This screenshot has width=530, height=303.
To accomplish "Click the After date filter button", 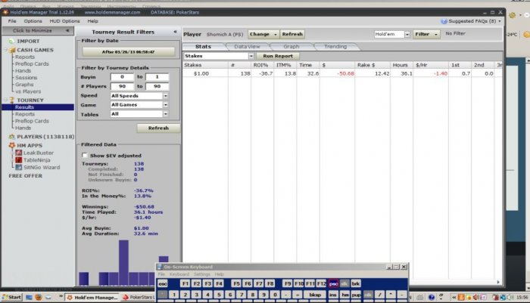I will [129, 52].
